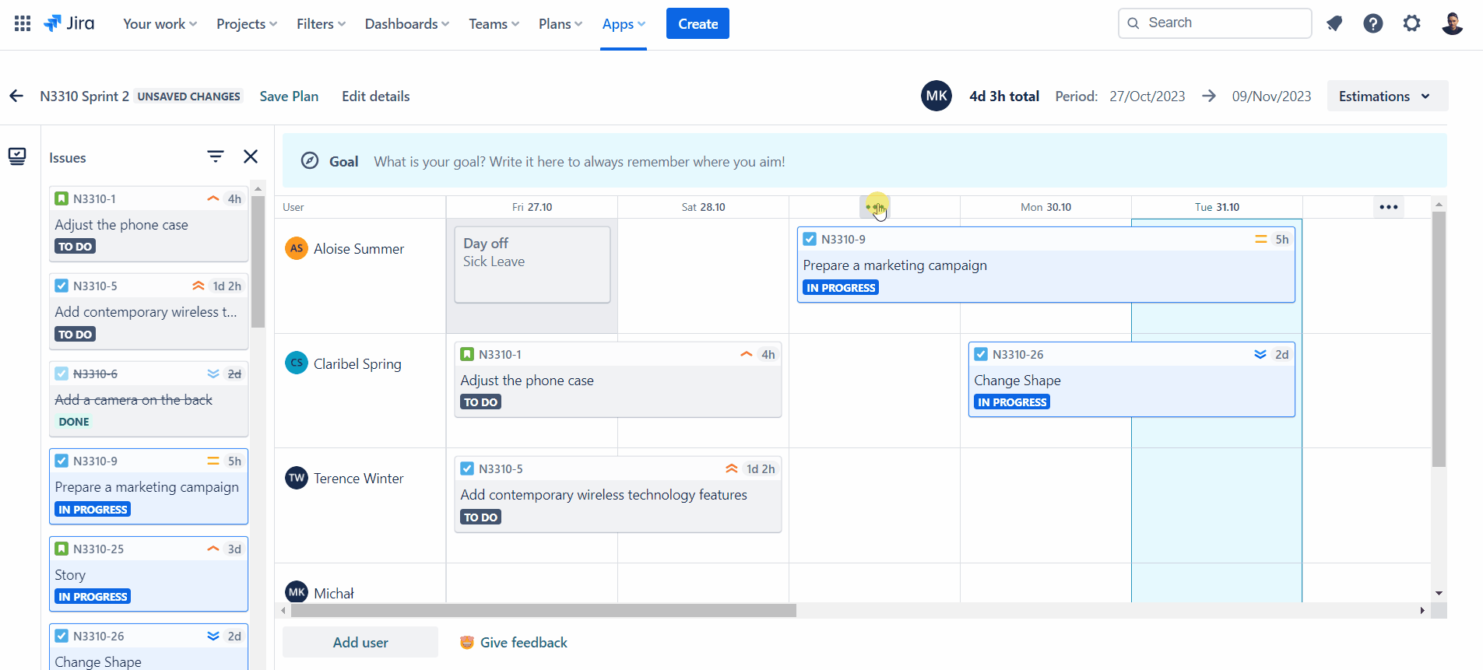
Task: Expand the Dashboards dropdown
Action: (x=407, y=23)
